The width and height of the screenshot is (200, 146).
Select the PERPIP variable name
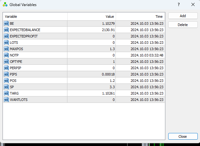point(16,68)
